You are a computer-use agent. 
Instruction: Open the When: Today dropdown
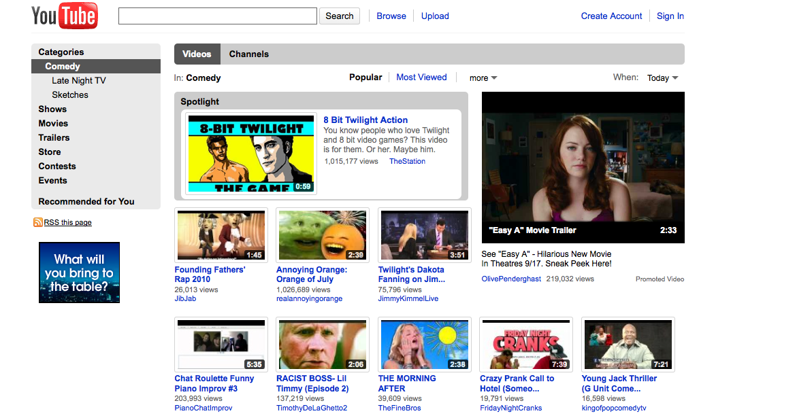click(x=662, y=78)
